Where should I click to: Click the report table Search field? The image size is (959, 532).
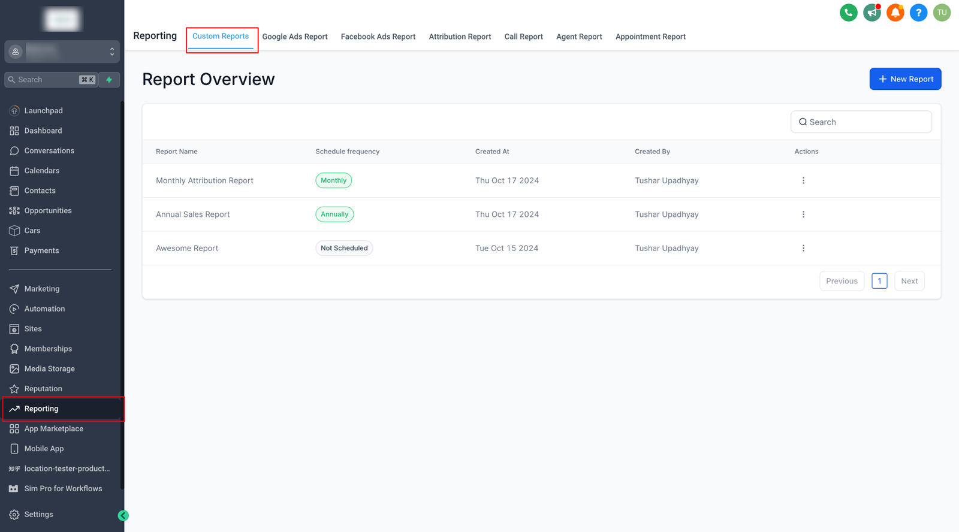click(x=861, y=122)
